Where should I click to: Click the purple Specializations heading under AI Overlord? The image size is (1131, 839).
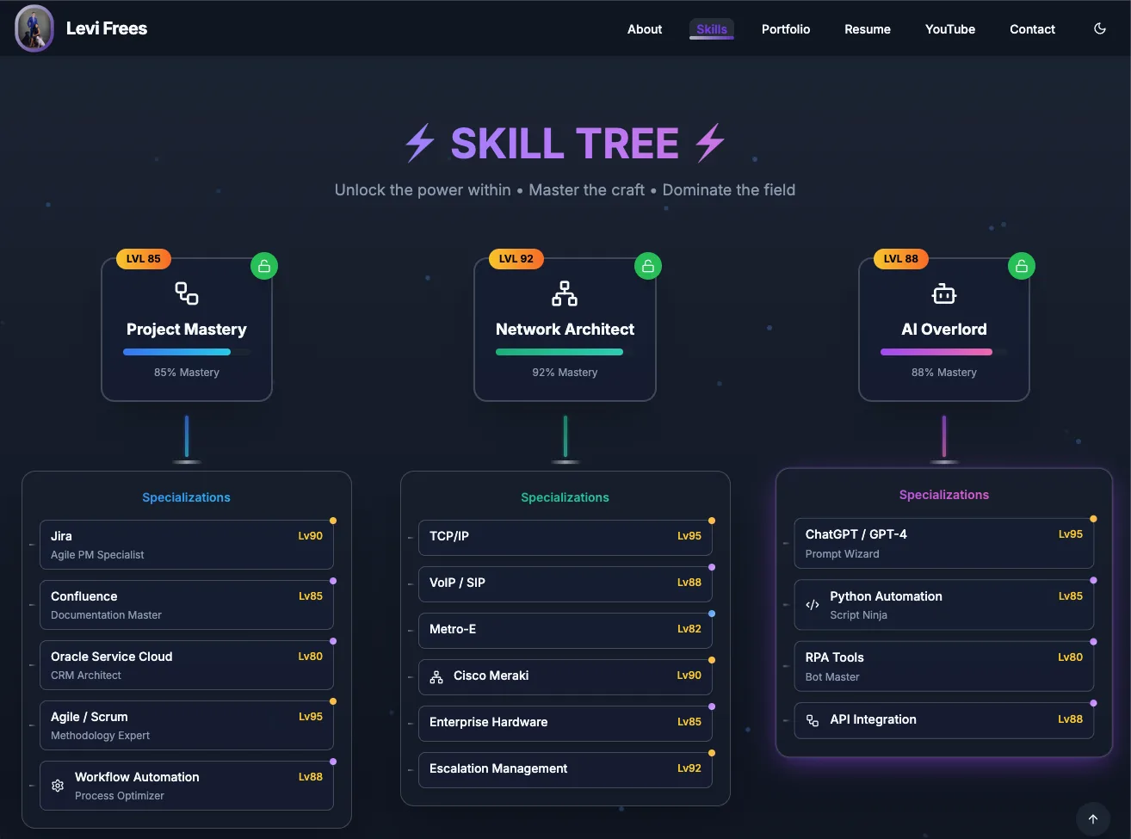tap(944, 495)
